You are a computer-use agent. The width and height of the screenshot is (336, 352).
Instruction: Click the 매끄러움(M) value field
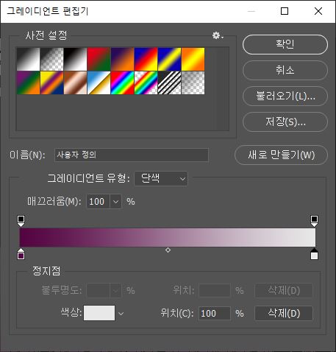[x=99, y=202]
